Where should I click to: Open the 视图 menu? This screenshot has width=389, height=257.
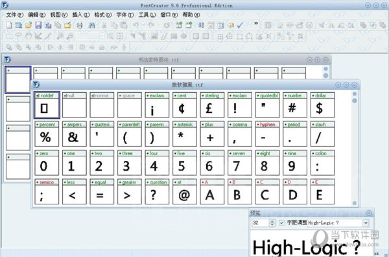tap(59, 15)
